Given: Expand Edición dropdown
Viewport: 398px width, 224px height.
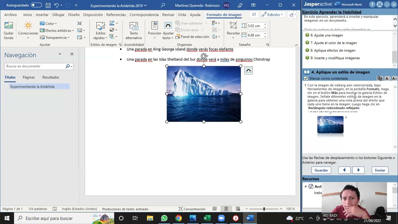Looking at the screenshot, I should 273,15.
